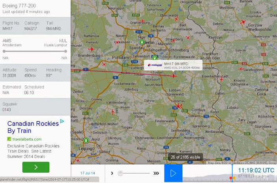277x183 pixels.
Task: Click the Boeing 777-200 aircraft title
Action: pos(19,6)
